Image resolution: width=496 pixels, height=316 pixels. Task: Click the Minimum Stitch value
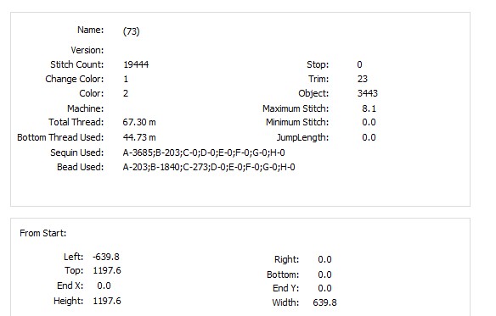click(369, 122)
